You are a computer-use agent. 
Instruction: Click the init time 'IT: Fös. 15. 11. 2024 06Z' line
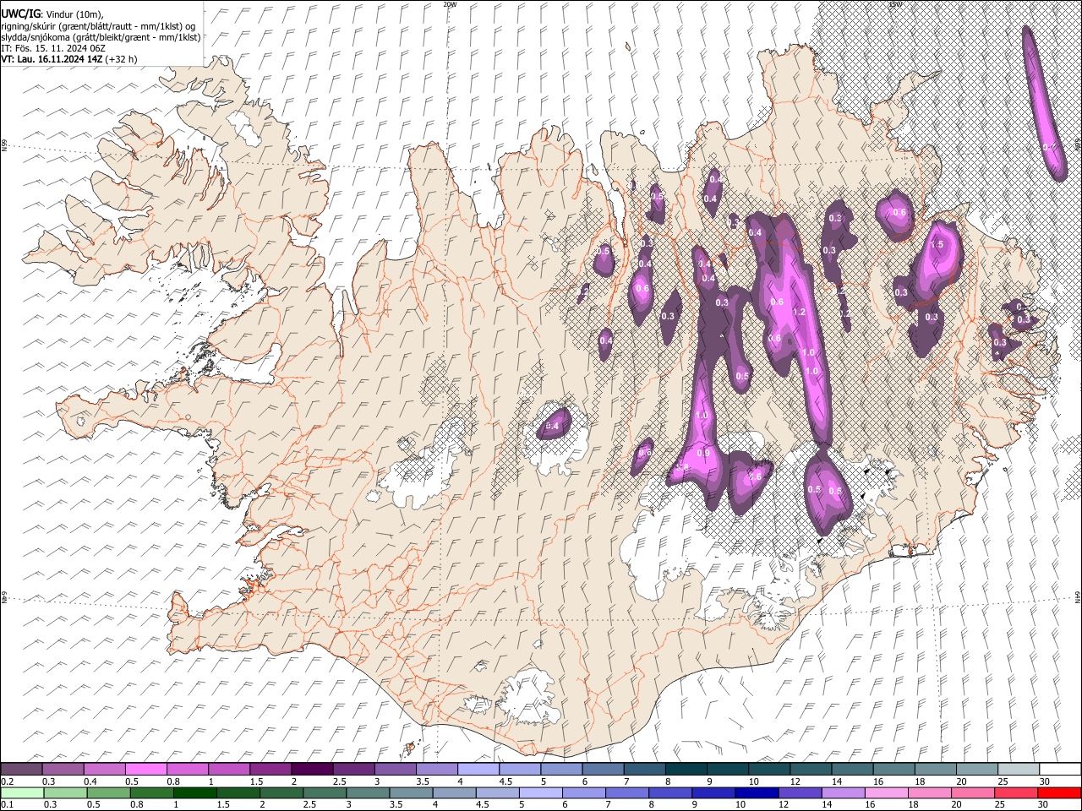point(53,48)
